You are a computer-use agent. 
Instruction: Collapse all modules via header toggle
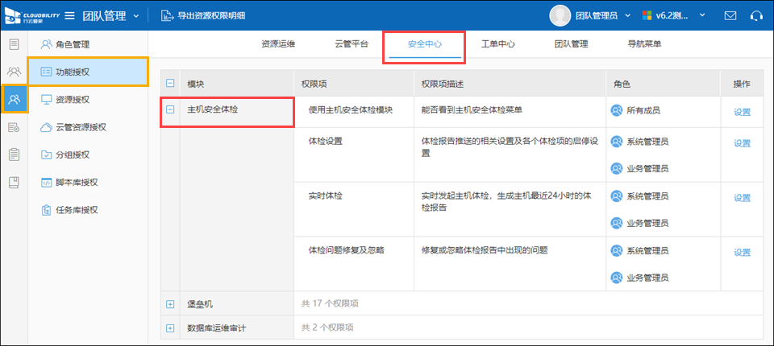[x=170, y=84]
